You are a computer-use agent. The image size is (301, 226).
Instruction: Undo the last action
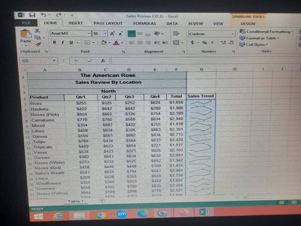click(x=43, y=15)
